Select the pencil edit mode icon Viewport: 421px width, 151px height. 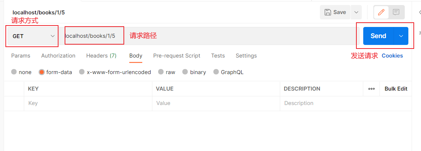point(381,12)
